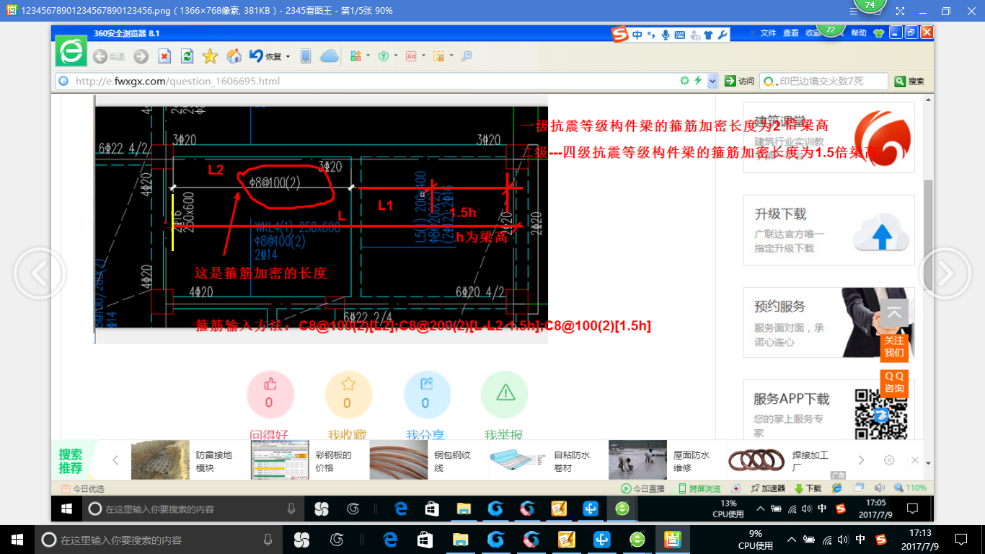Image resolution: width=985 pixels, height=554 pixels.
Task: Close the 搜索推荐 recommendation bar
Action: [x=915, y=460]
